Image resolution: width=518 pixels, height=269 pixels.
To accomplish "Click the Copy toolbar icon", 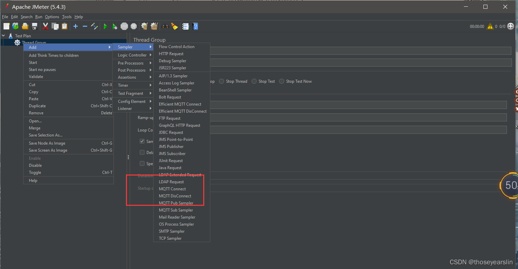I will 55,26.
